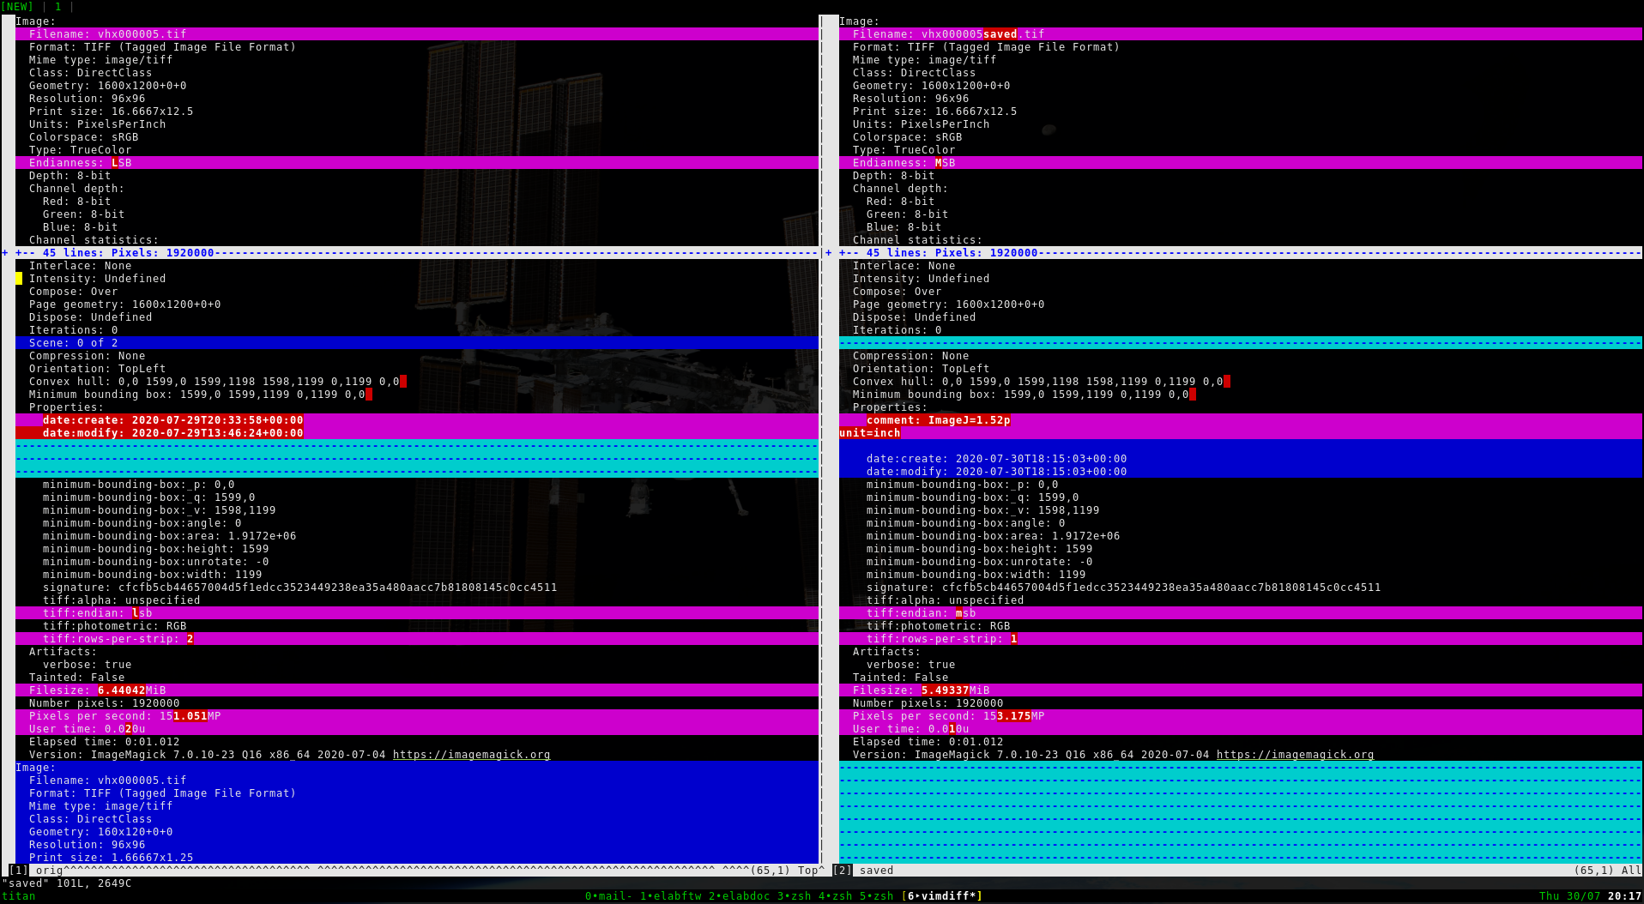Toggle the yellow change marker in the sign column
The width and height of the screenshot is (1644, 904).
point(17,278)
